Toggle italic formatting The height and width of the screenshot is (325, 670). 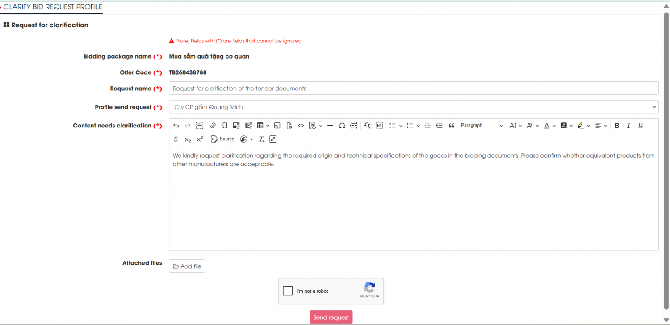tap(628, 126)
